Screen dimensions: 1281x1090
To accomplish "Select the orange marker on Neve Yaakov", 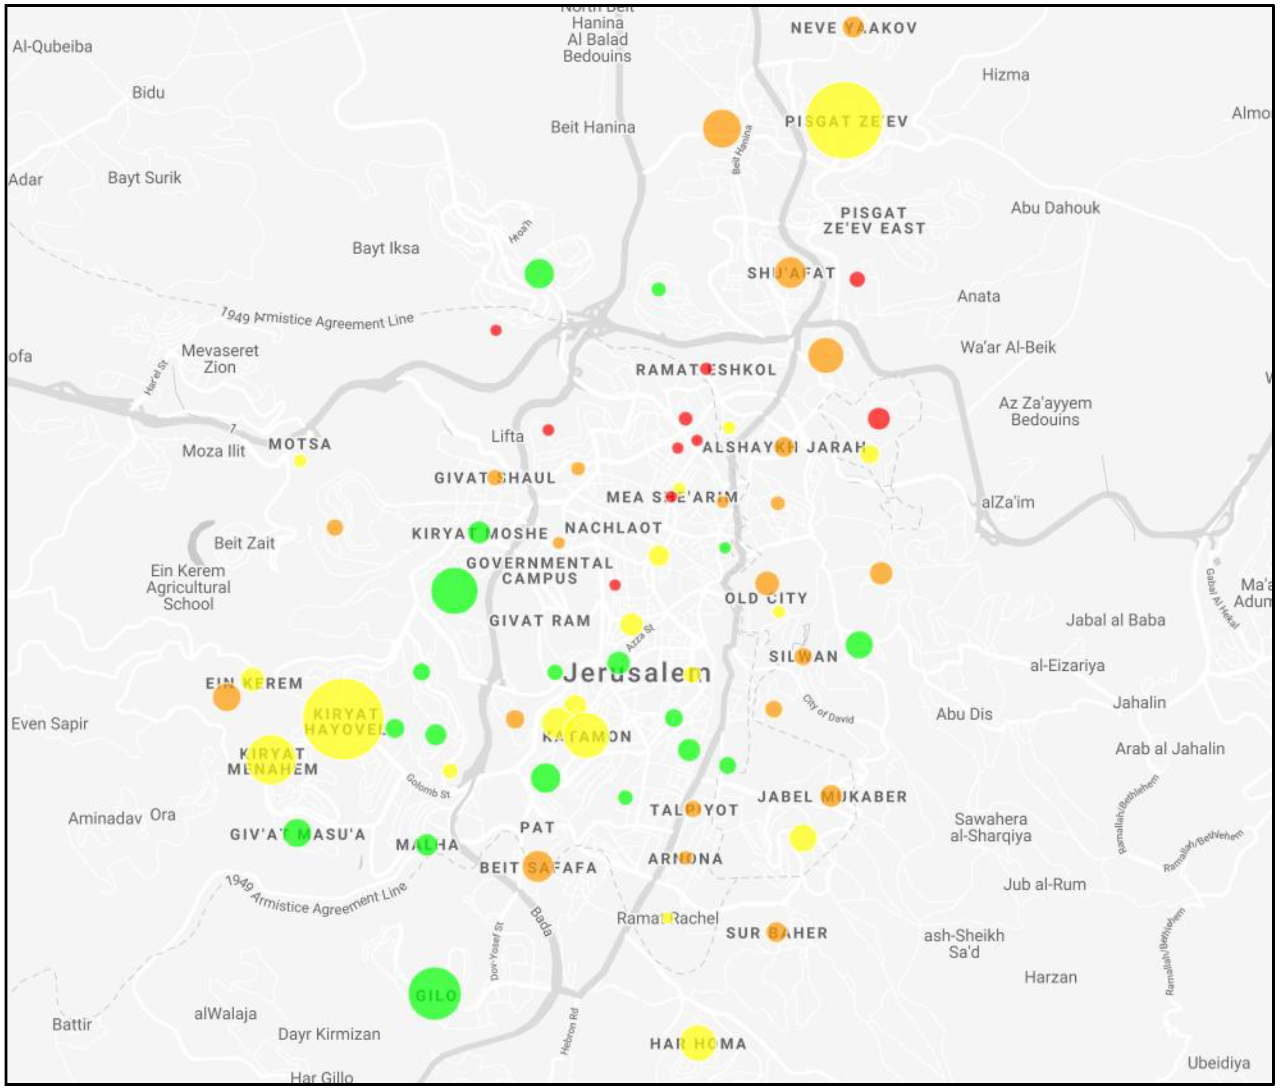I will pos(852,27).
